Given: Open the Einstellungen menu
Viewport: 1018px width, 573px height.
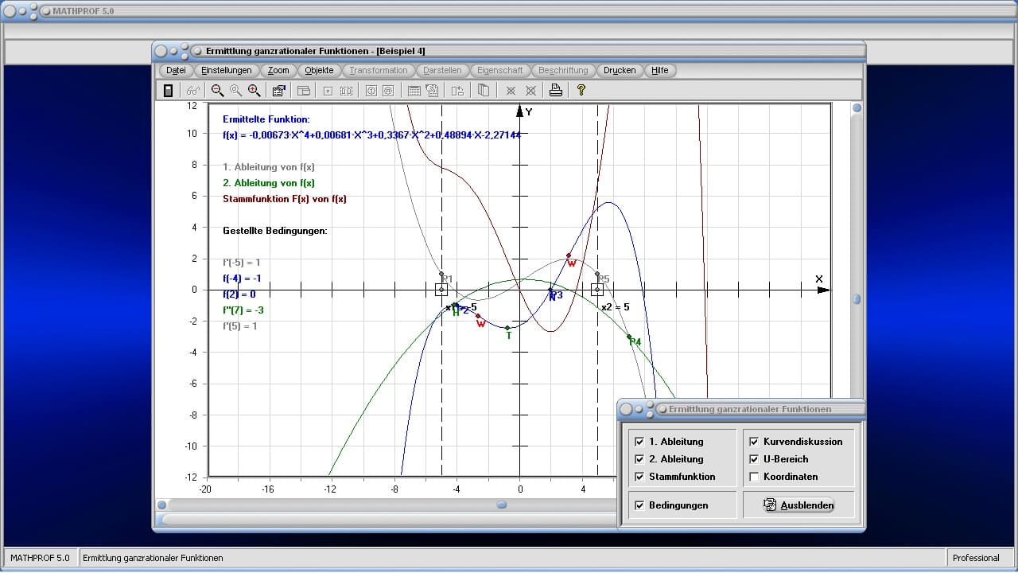Looking at the screenshot, I should coord(227,70).
